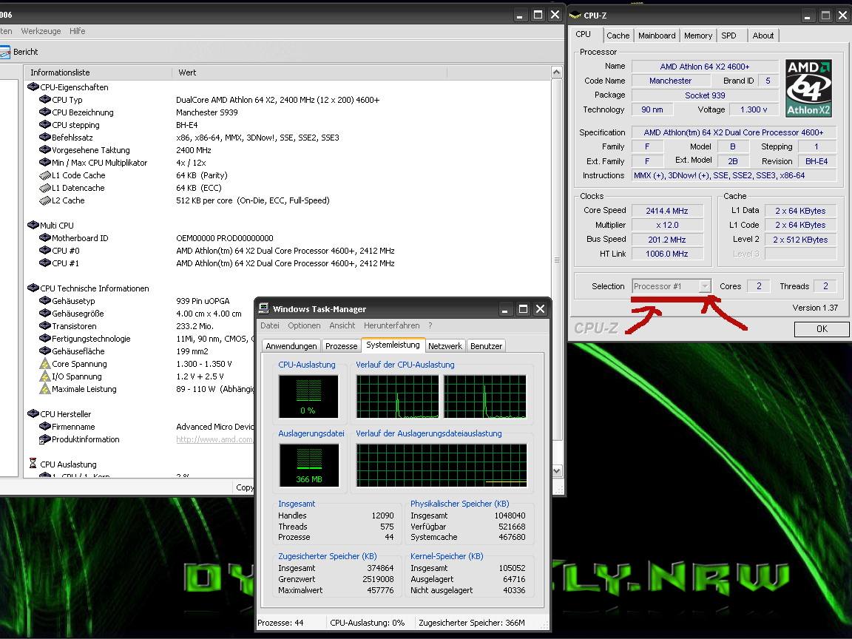Viewport: 852px width, 639px height.
Task: Open the Optionen menu in Task-Manager
Action: [x=304, y=325]
